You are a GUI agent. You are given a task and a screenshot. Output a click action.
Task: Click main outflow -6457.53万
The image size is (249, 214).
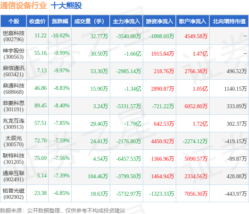pyautogui.click(x=129, y=159)
